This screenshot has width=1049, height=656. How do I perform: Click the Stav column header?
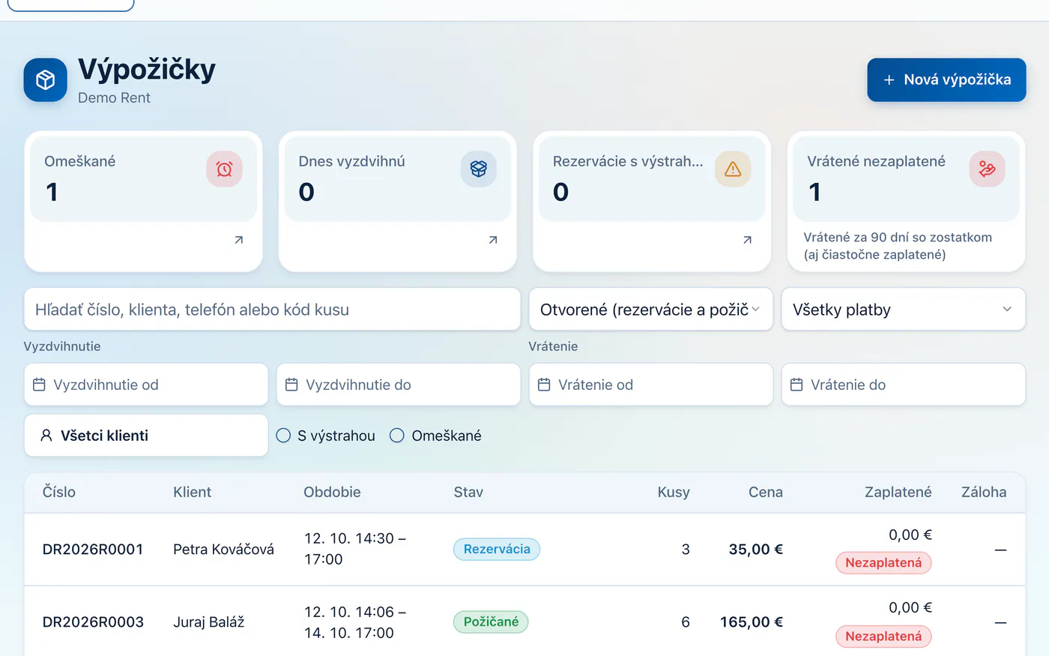tap(468, 492)
